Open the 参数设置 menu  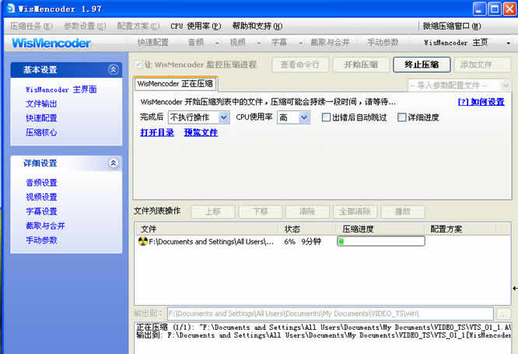coord(85,26)
